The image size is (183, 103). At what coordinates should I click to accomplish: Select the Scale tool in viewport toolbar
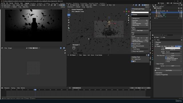tap(69, 20)
